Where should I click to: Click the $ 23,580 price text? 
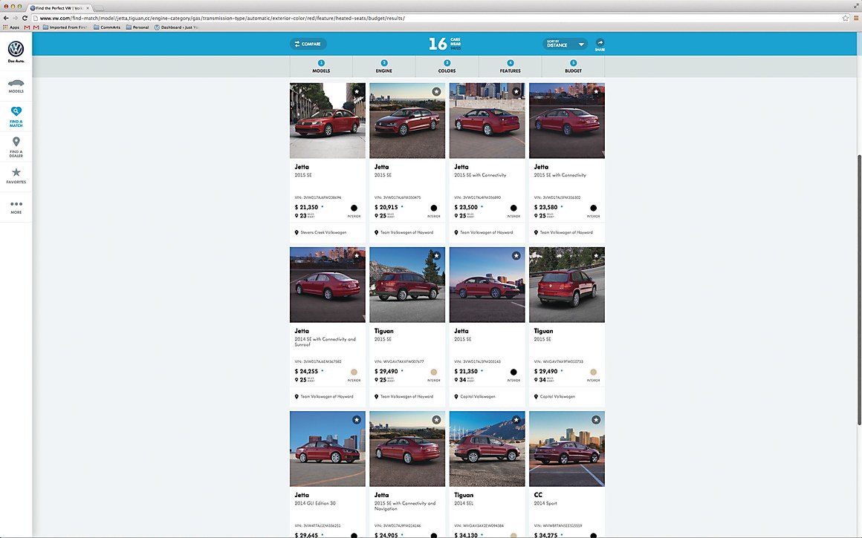pyautogui.click(x=546, y=208)
